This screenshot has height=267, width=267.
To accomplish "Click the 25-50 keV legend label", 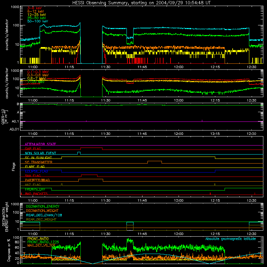I will (x=37, y=18).
